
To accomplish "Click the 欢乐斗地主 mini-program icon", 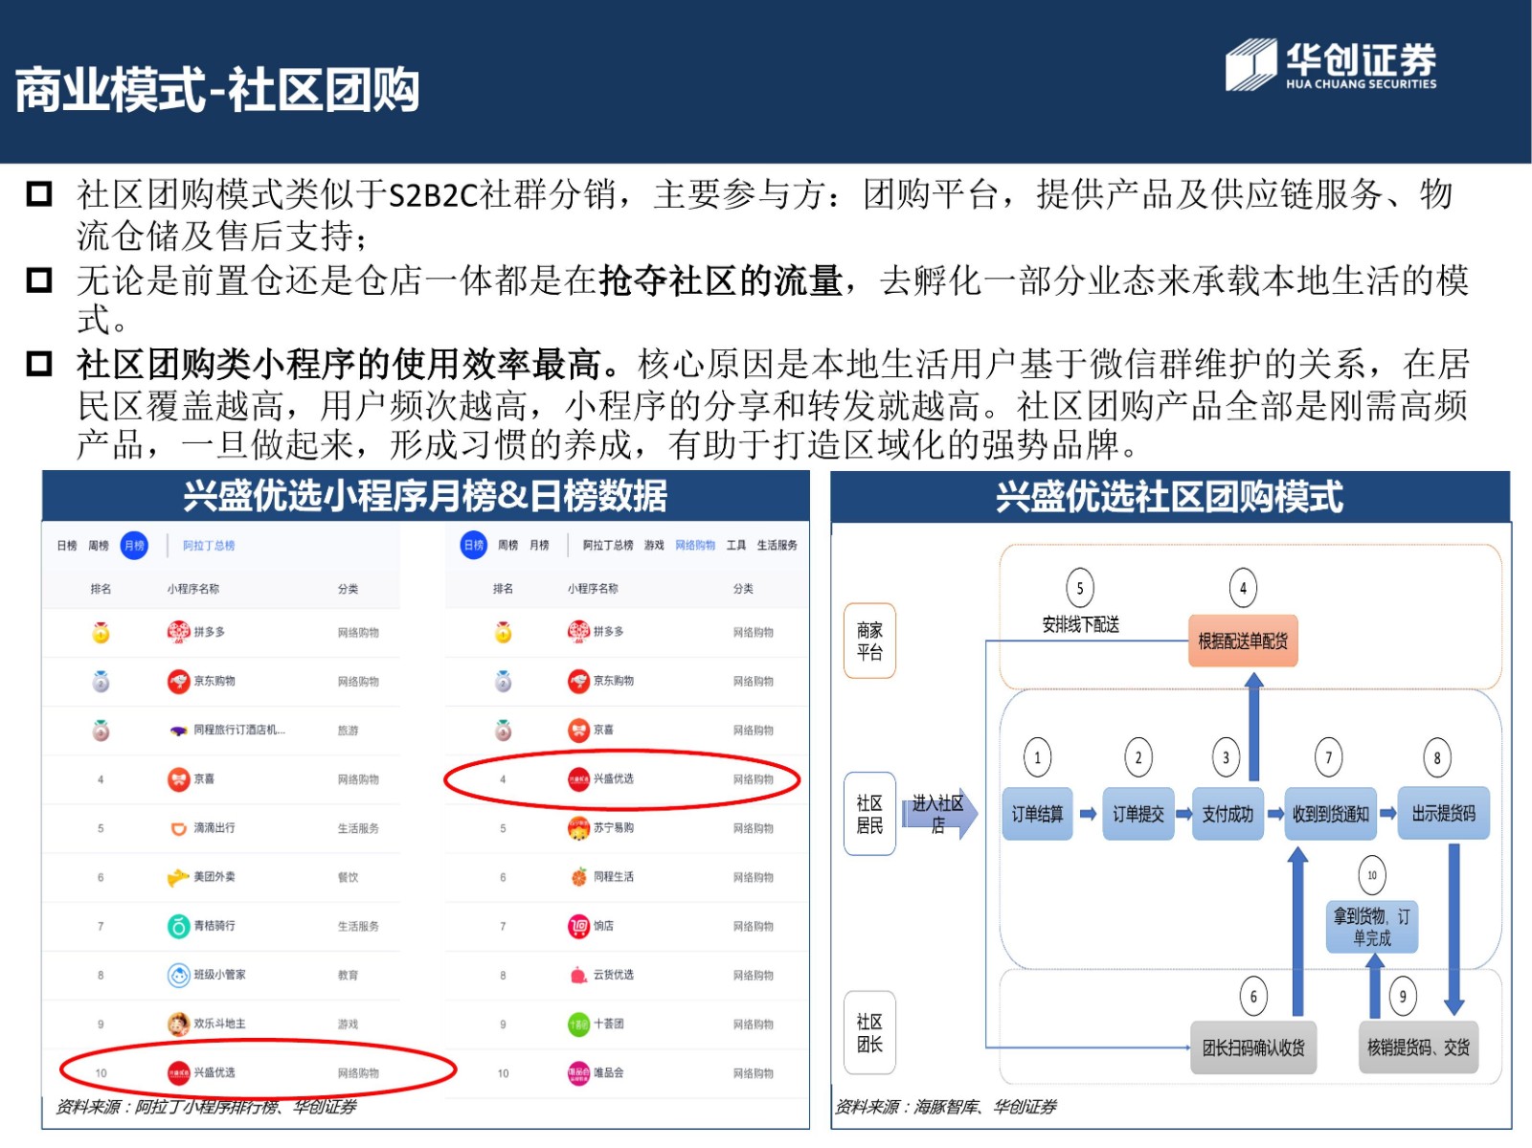I will click(178, 1024).
